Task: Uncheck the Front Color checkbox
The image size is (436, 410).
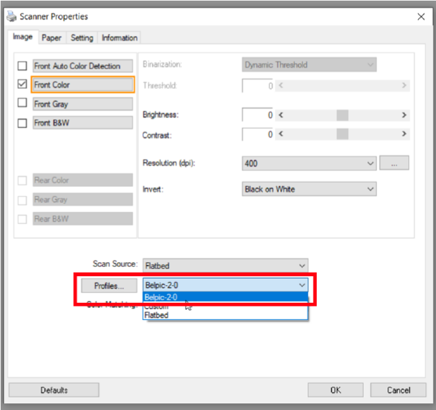Action: (23, 85)
